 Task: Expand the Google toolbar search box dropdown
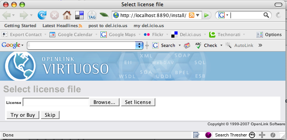pos(139,45)
